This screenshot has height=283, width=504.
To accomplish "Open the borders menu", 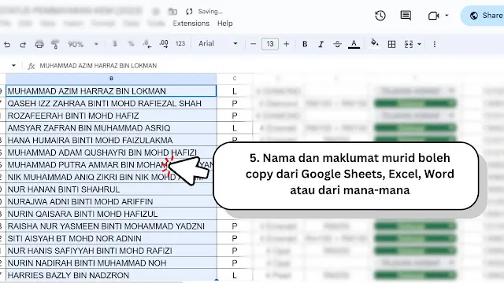I will 391,44.
